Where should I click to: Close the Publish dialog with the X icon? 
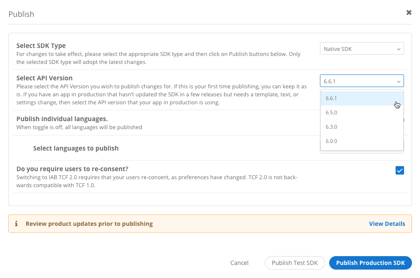(409, 13)
